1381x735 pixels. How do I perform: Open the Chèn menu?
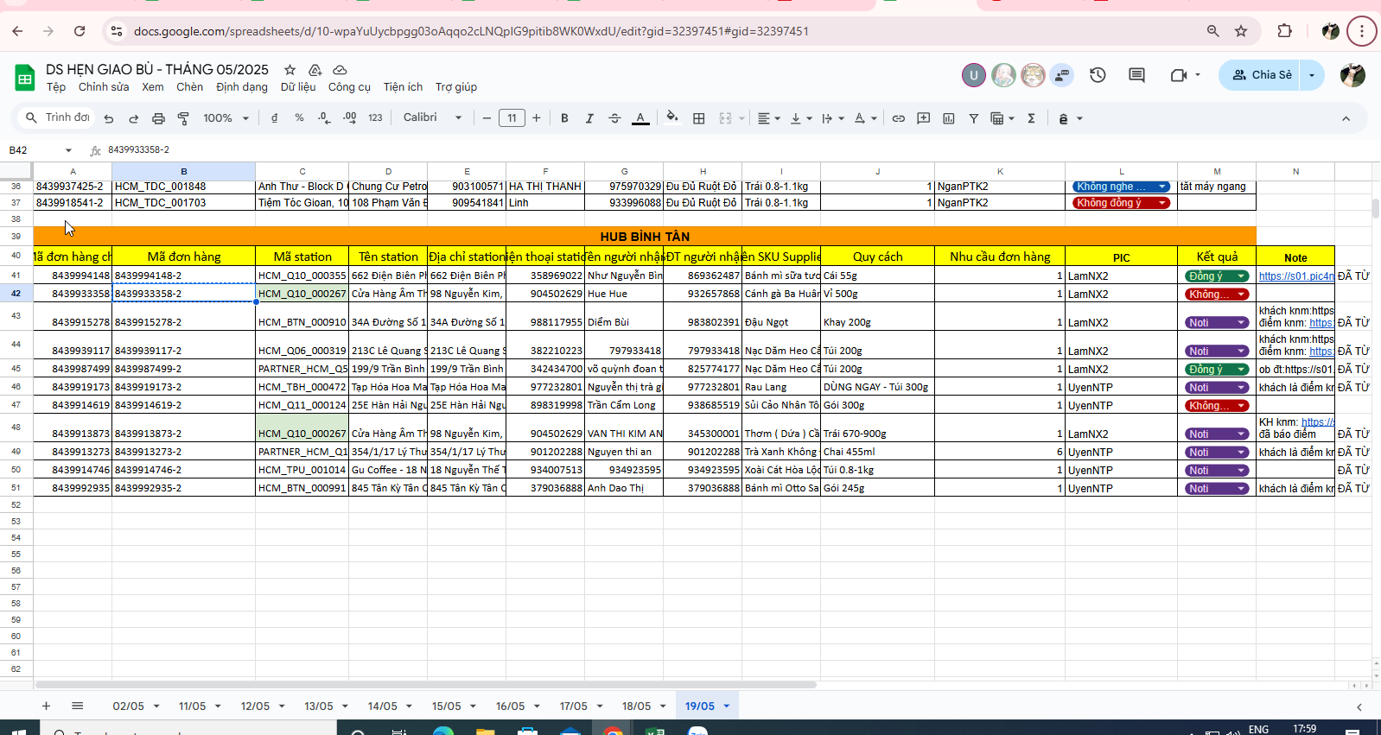click(x=189, y=87)
